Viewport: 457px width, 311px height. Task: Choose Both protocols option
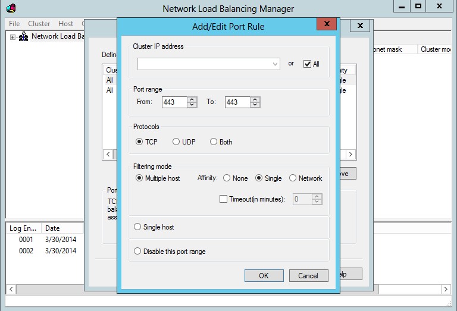pos(214,142)
